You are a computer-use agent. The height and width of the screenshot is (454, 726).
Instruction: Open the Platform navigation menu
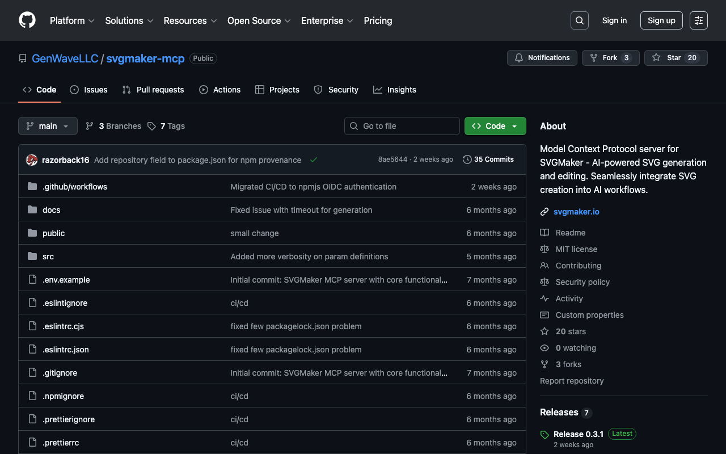click(x=71, y=20)
